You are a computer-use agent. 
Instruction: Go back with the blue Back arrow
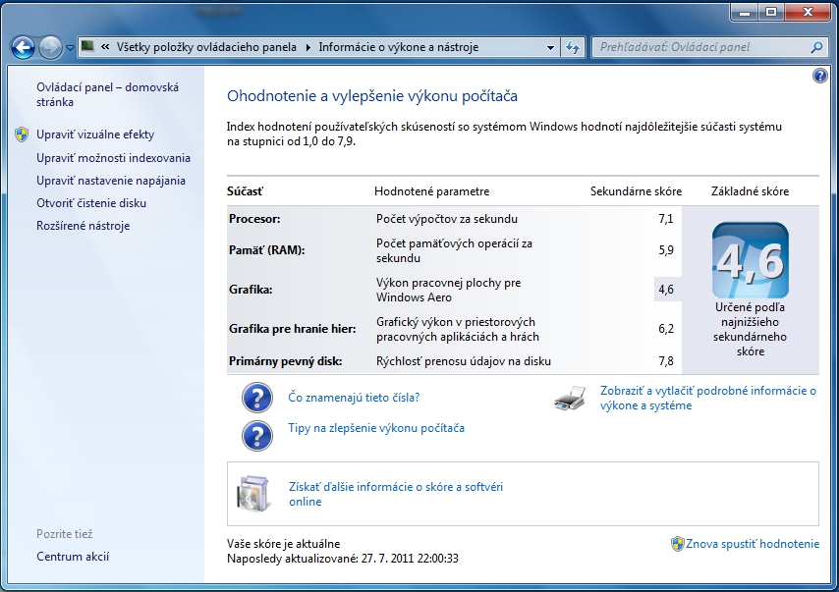coord(23,47)
